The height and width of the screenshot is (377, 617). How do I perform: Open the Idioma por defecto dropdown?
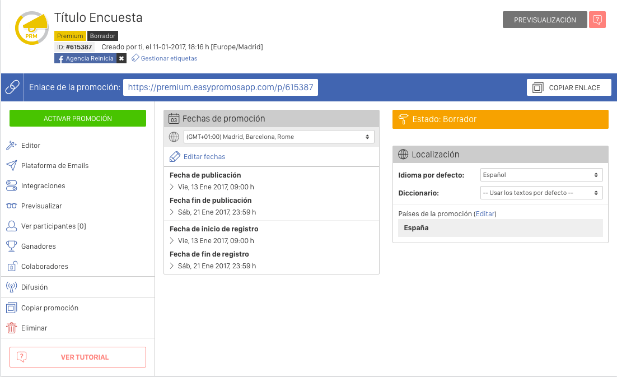tap(541, 175)
